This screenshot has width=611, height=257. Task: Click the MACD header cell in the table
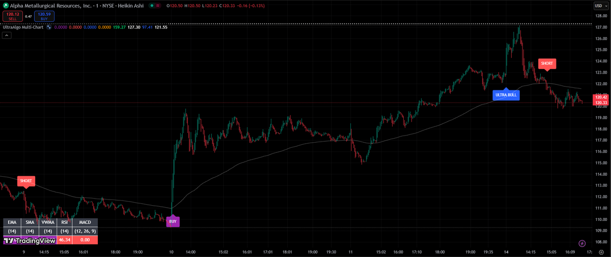click(85, 222)
